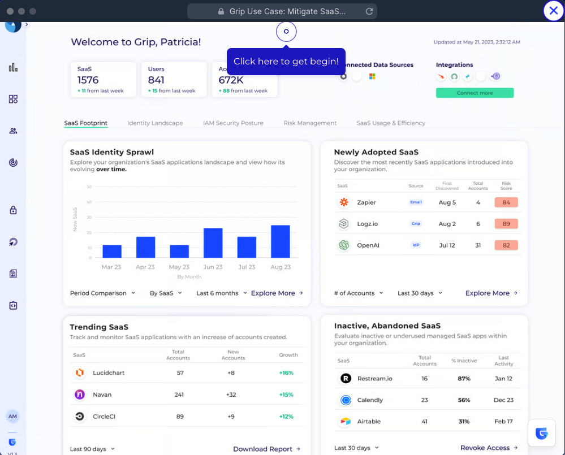Click the OpenAI app icon
Viewport: 565px width, 455px height.
click(344, 245)
